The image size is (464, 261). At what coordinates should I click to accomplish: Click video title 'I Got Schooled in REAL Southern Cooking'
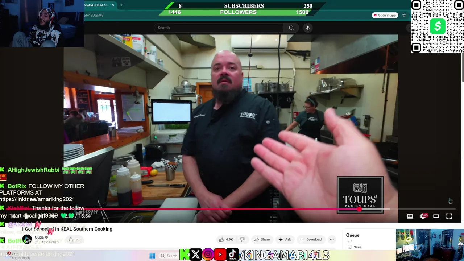tap(67, 229)
